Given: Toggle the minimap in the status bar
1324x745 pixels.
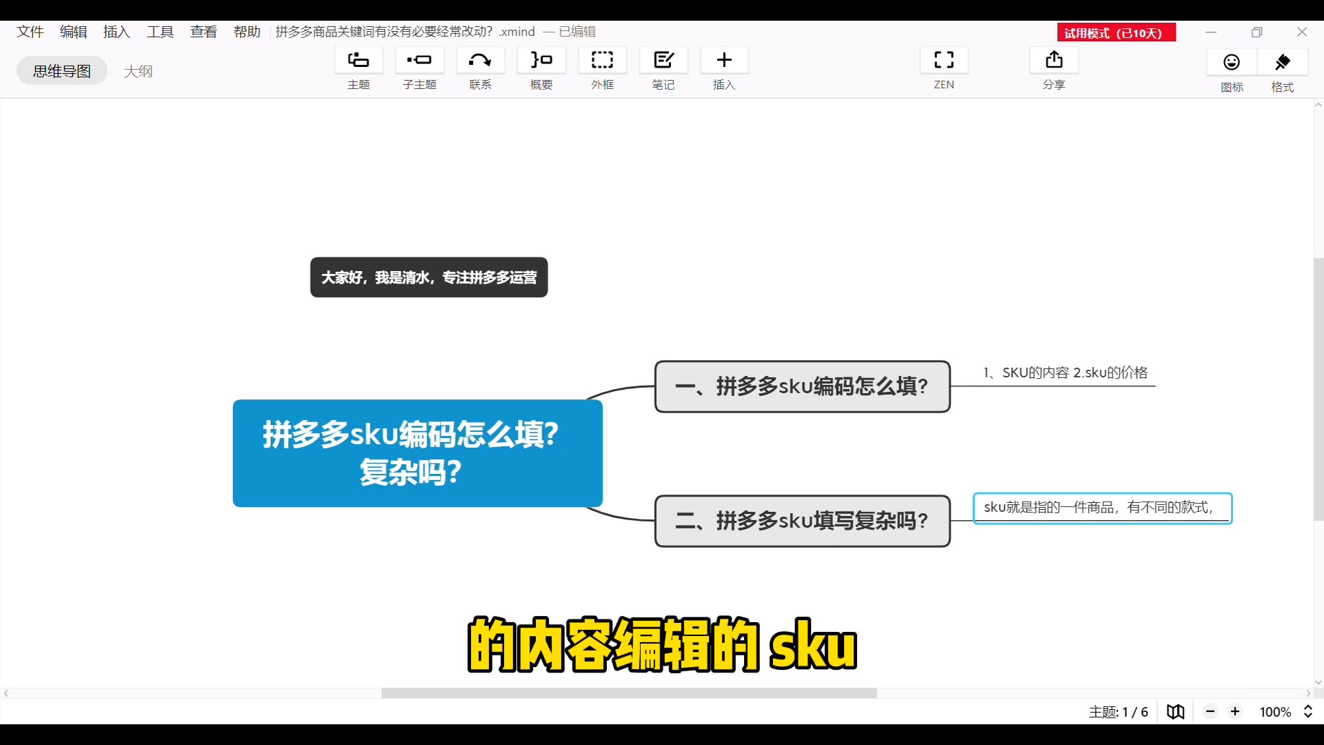Looking at the screenshot, I should tap(1176, 711).
